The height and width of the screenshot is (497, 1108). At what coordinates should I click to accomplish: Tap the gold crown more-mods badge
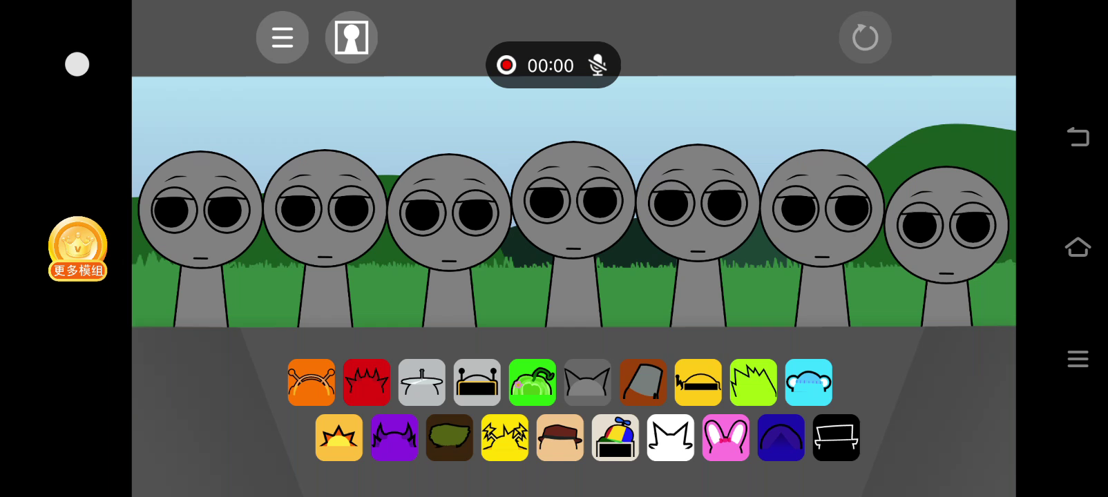[77, 248]
